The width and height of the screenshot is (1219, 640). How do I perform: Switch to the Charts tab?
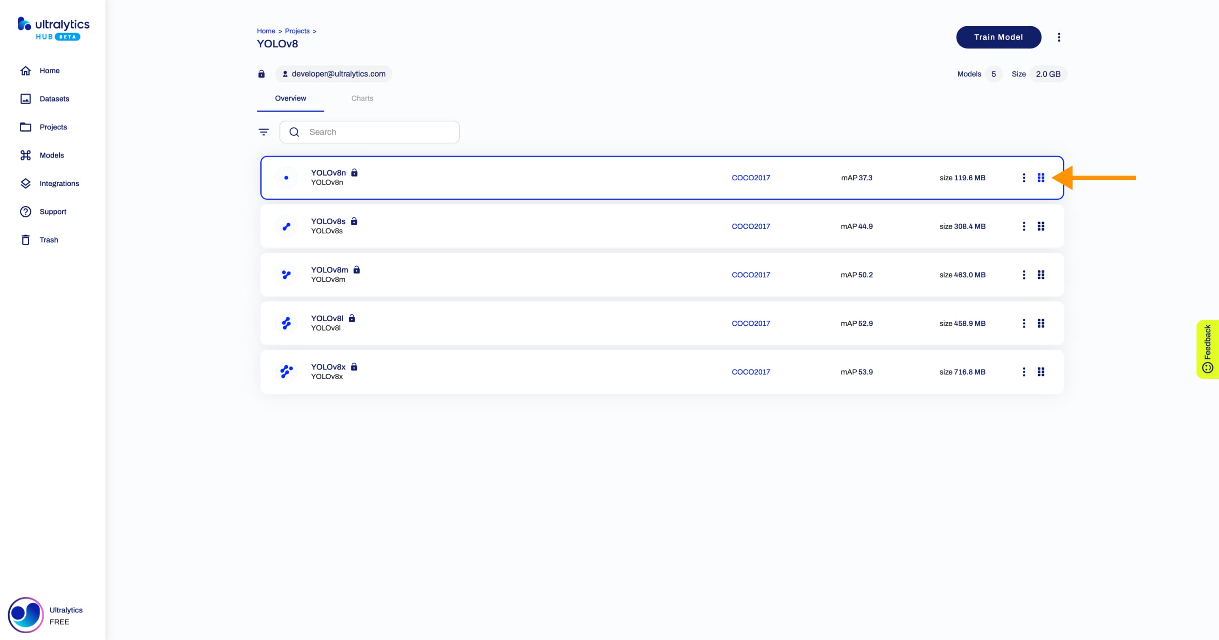[x=362, y=97]
